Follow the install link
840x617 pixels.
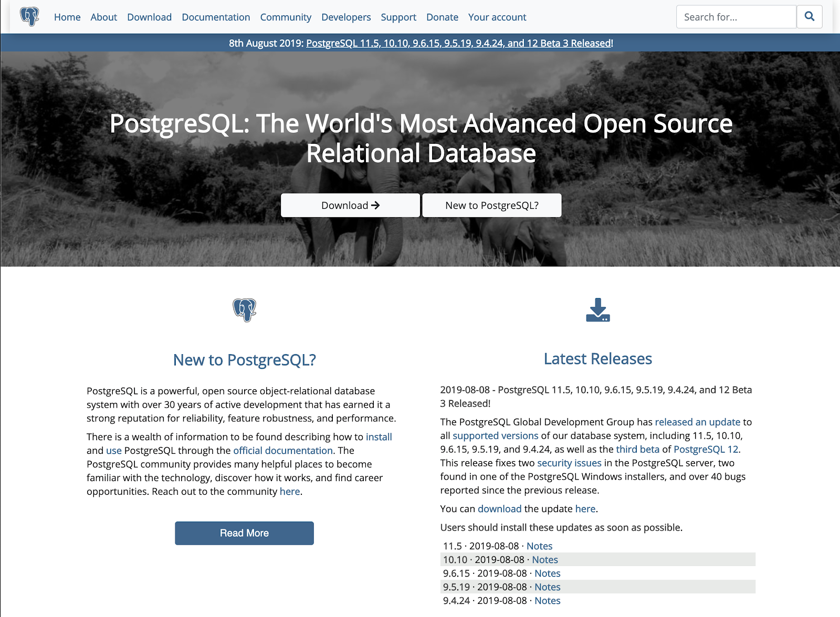pyautogui.click(x=379, y=437)
